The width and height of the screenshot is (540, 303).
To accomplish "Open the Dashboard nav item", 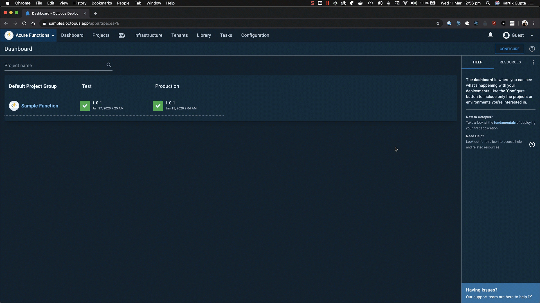I will click(x=72, y=35).
